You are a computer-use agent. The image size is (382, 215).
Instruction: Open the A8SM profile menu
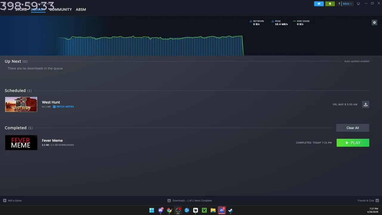81,10
